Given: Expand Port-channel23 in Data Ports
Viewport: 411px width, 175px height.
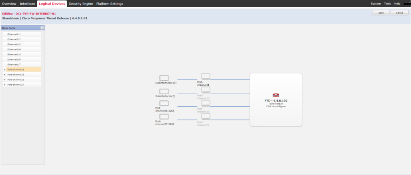Looking at the screenshot, I should (4, 75).
